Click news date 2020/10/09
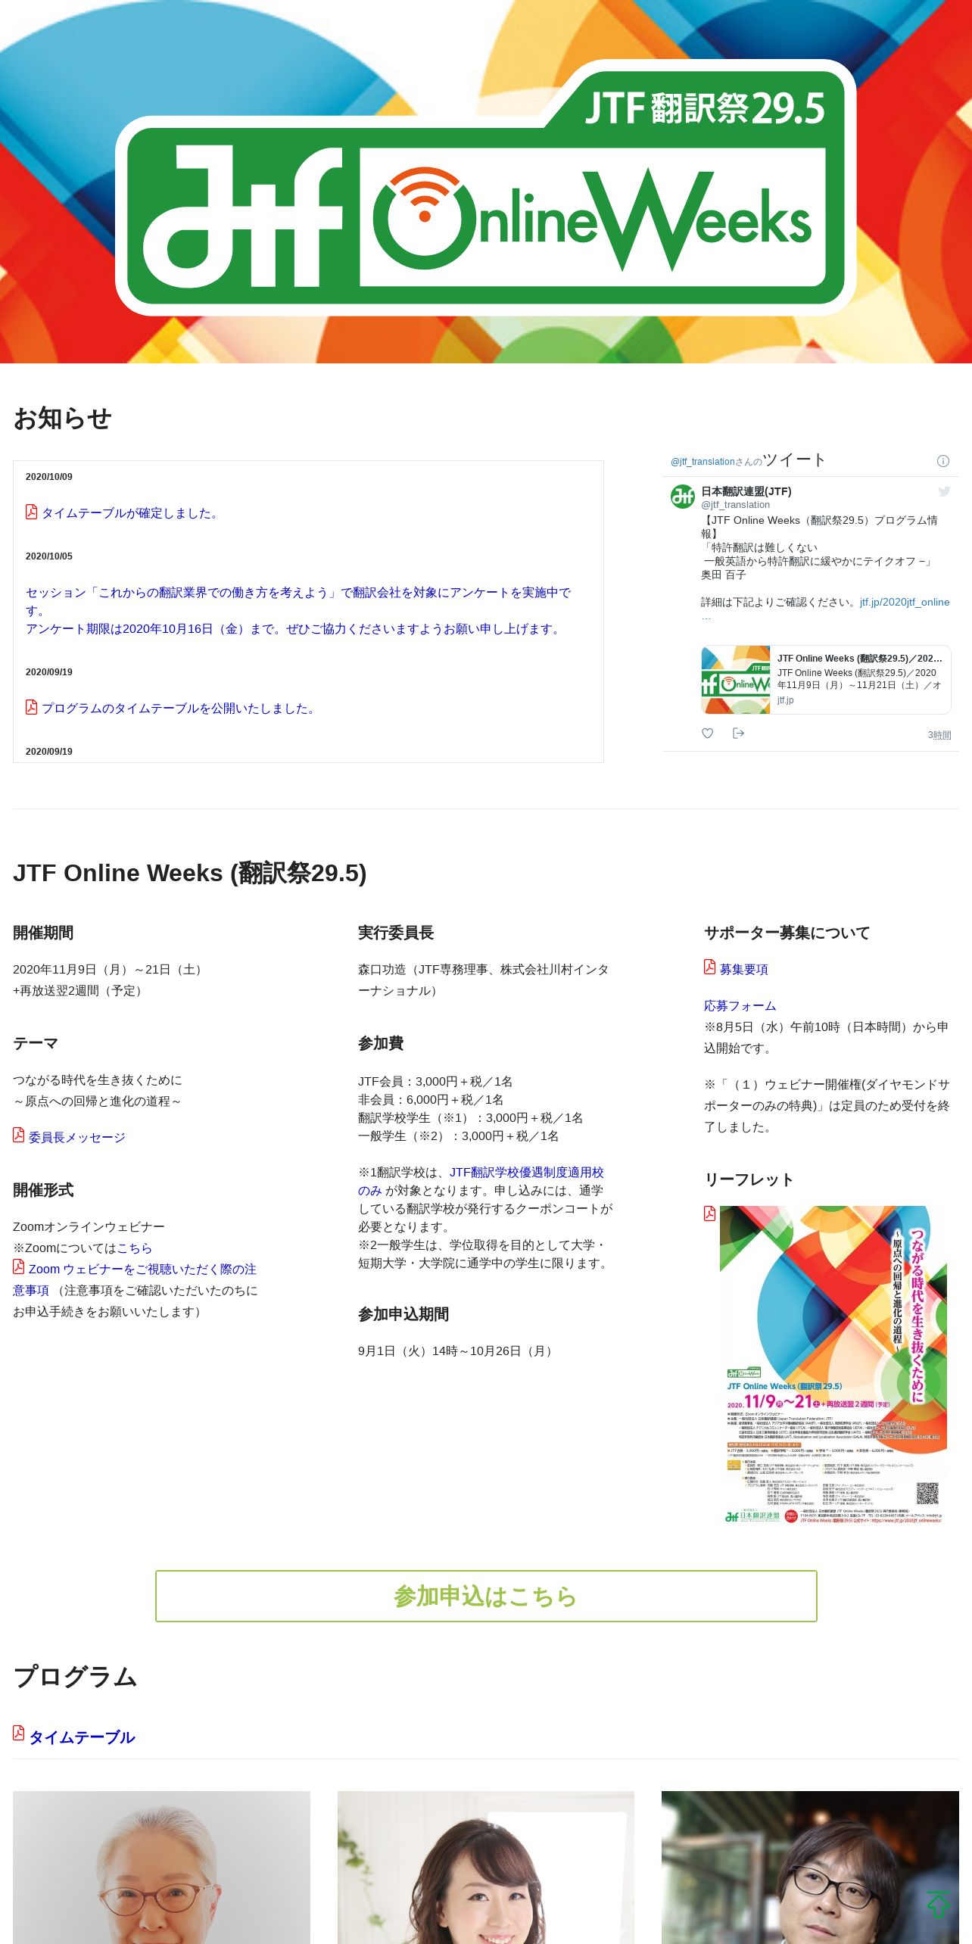The height and width of the screenshot is (1944, 972). (x=49, y=476)
